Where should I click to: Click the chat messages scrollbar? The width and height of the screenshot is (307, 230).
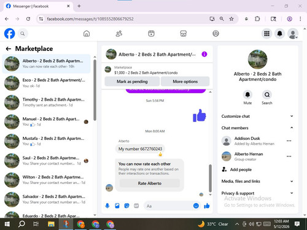pos(210,178)
